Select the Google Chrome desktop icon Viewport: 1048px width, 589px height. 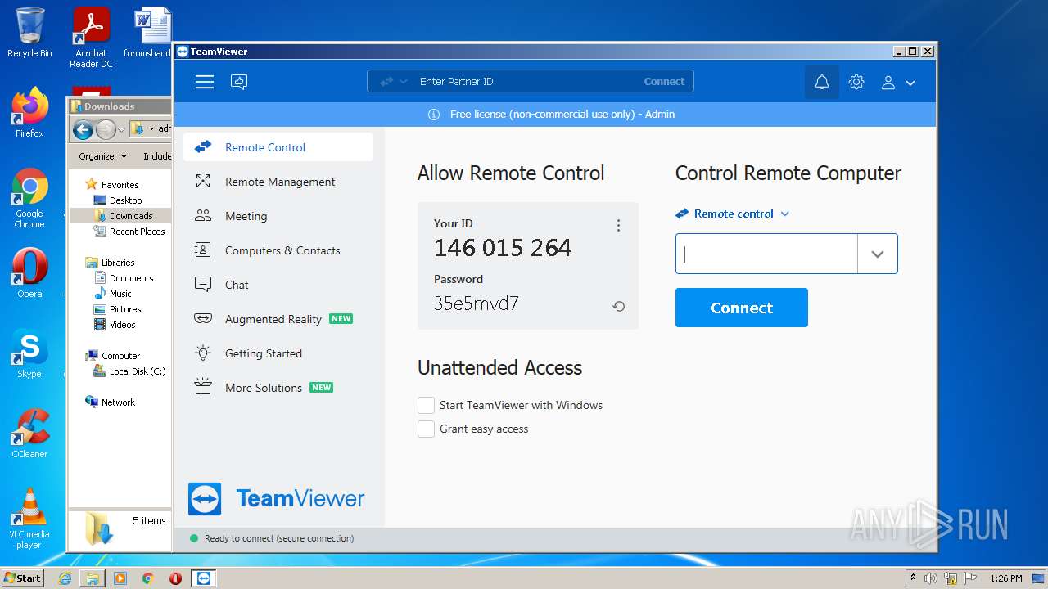click(29, 199)
